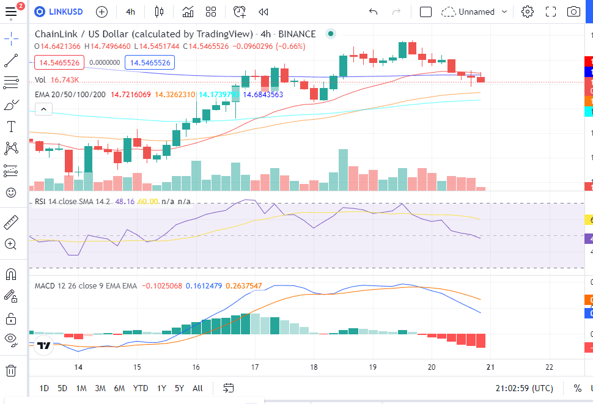The width and height of the screenshot is (593, 404).
Task: Select the forecasting position tool
Action: pos(11,171)
